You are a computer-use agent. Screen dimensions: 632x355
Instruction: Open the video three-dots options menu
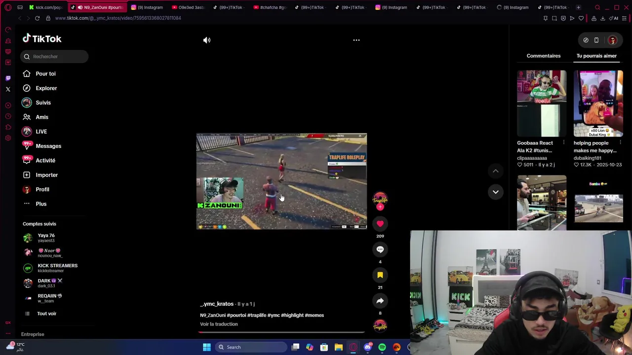click(356, 40)
